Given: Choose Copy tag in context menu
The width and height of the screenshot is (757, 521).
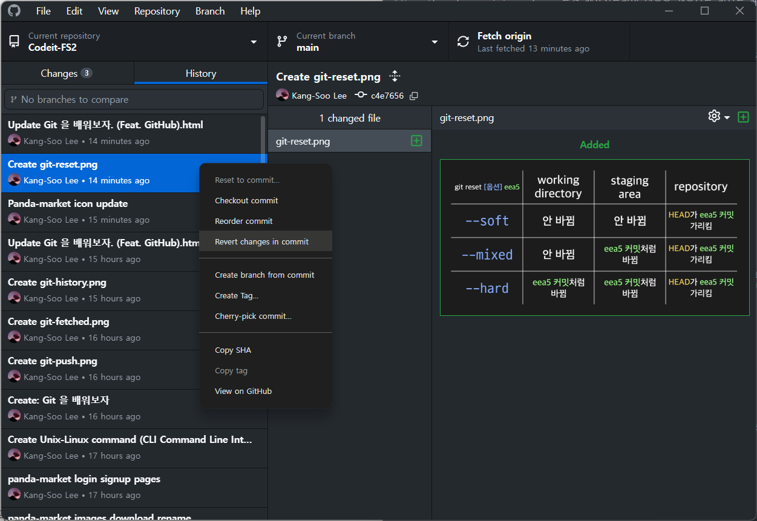Looking at the screenshot, I should pos(266,370).
